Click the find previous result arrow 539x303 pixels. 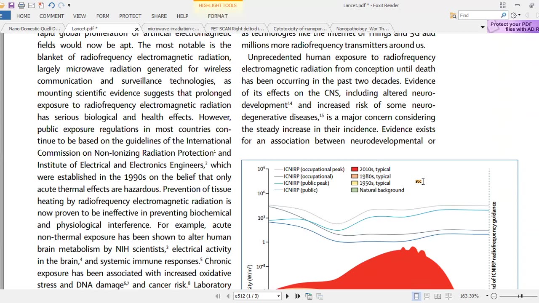526,16
